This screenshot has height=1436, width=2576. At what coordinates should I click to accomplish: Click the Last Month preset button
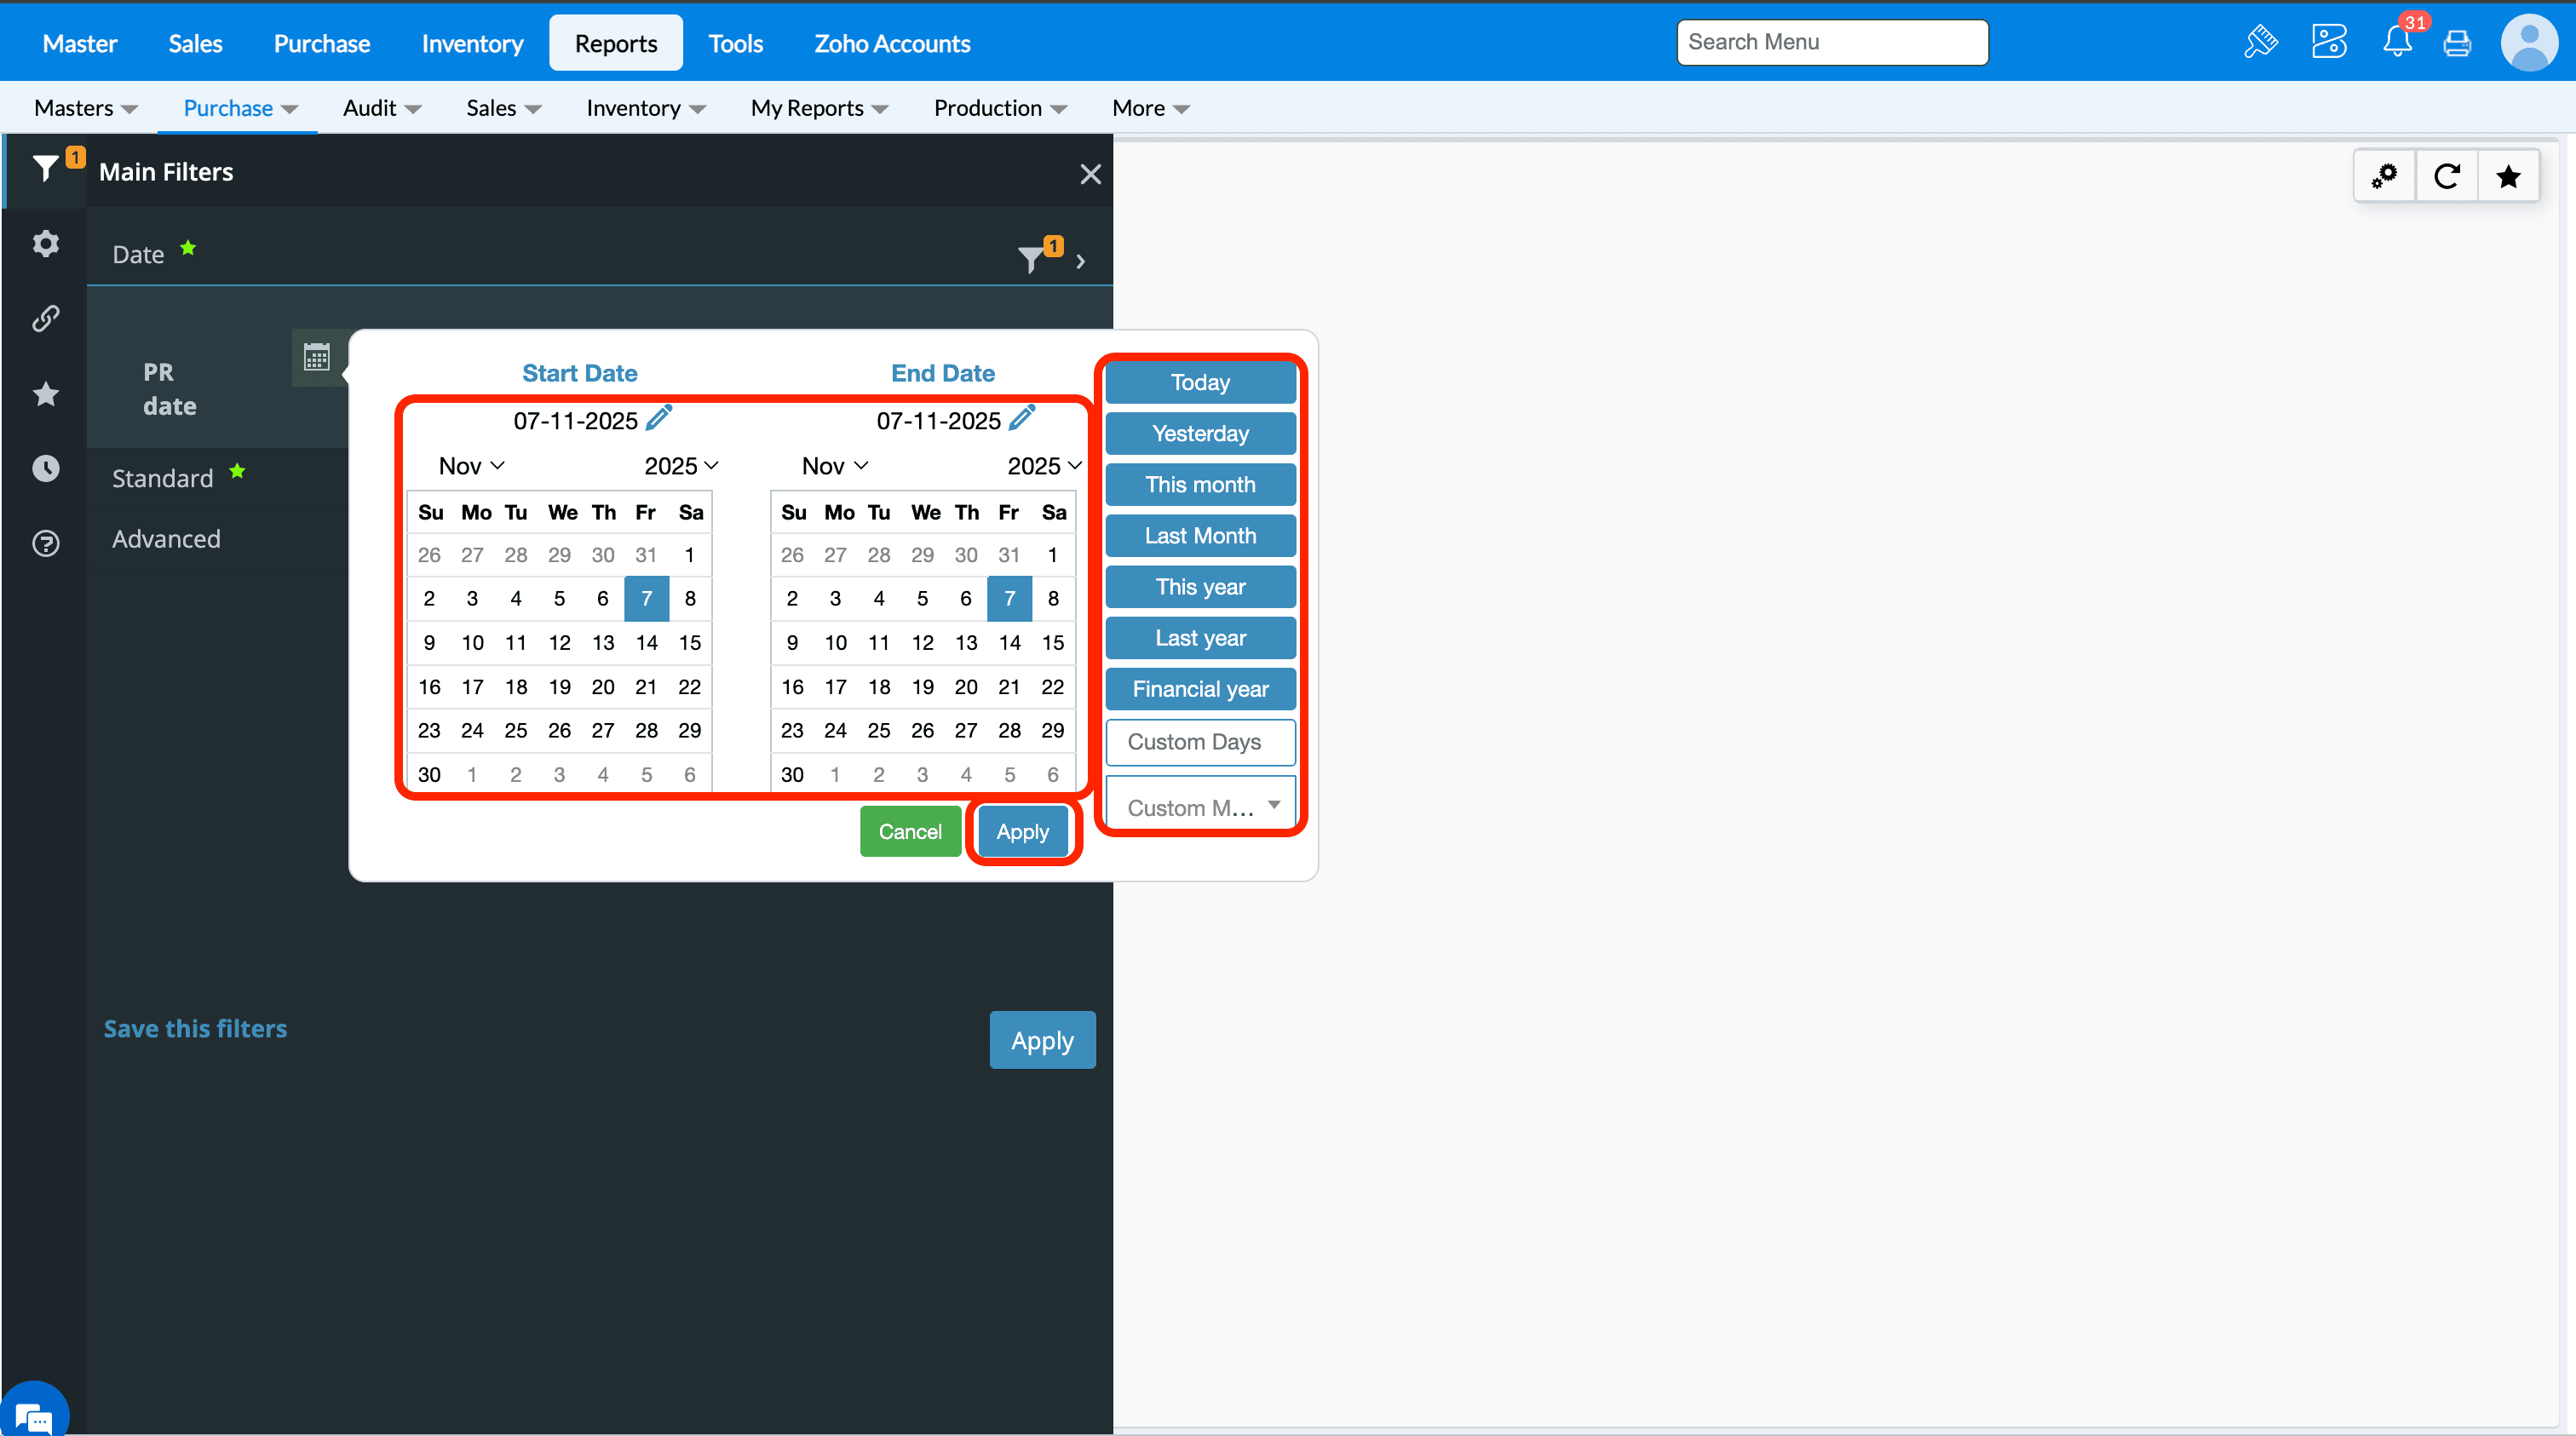pyautogui.click(x=1200, y=536)
